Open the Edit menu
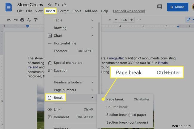Screen dimensions: 194x129 click(x=29, y=11)
